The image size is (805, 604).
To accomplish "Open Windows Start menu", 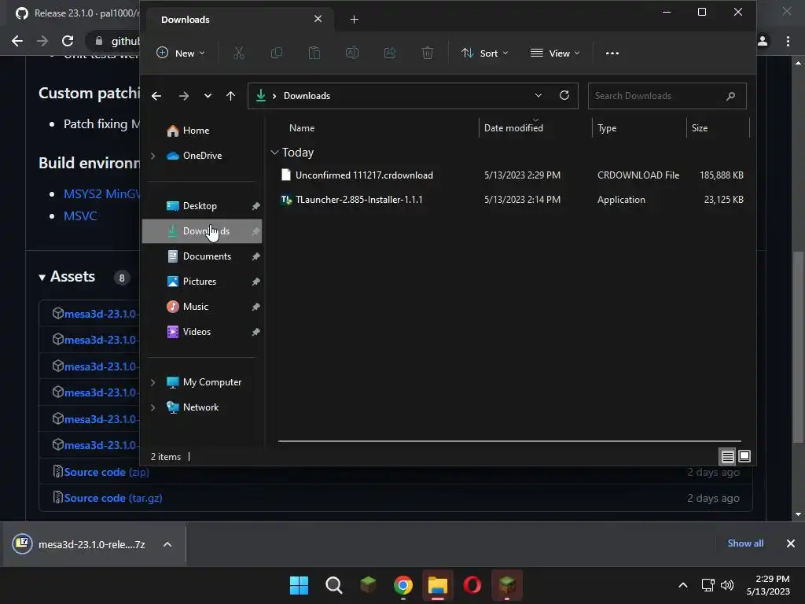I will point(299,585).
